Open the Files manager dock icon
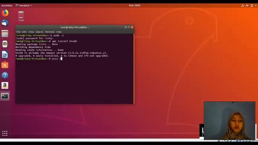Screen dimensions: 258x145 tap(5, 33)
